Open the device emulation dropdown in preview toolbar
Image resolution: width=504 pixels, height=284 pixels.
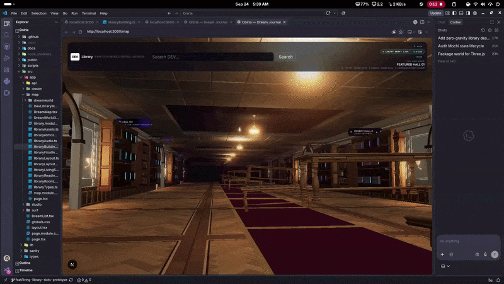click(x=411, y=32)
